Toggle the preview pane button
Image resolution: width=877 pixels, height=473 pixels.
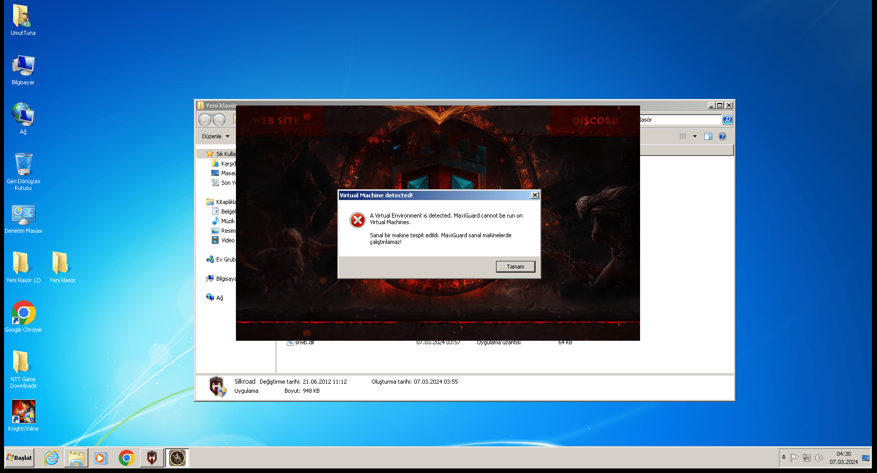[708, 136]
